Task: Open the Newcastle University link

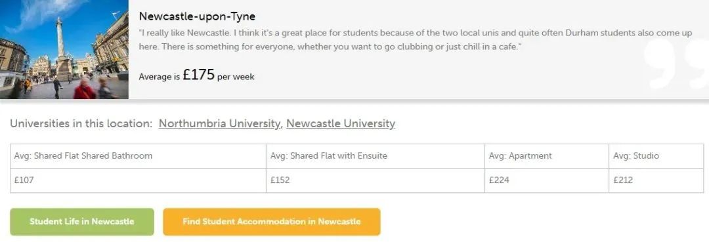Action: 341,123
